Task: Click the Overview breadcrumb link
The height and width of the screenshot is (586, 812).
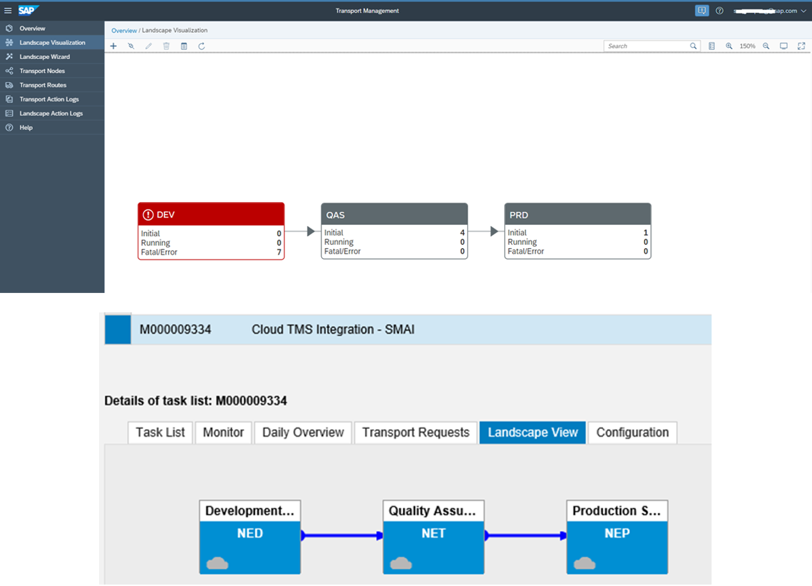Action: coord(124,31)
